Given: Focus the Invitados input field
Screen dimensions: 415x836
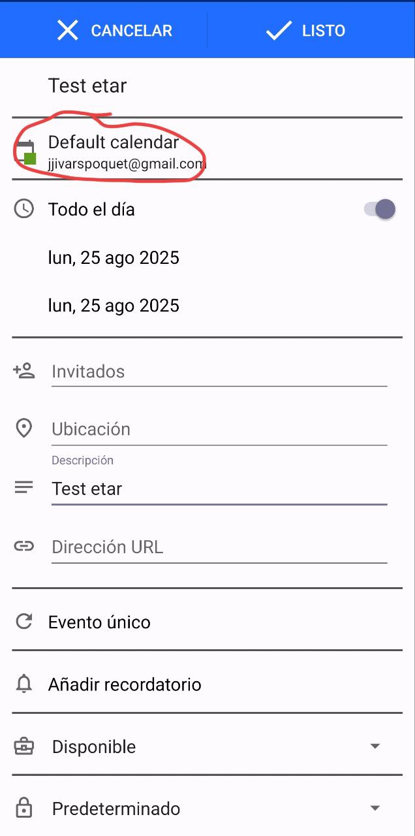Looking at the screenshot, I should tap(219, 372).
